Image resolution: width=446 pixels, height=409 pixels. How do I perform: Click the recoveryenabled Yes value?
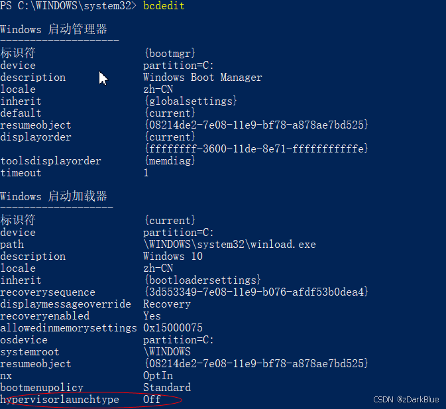[x=152, y=316]
